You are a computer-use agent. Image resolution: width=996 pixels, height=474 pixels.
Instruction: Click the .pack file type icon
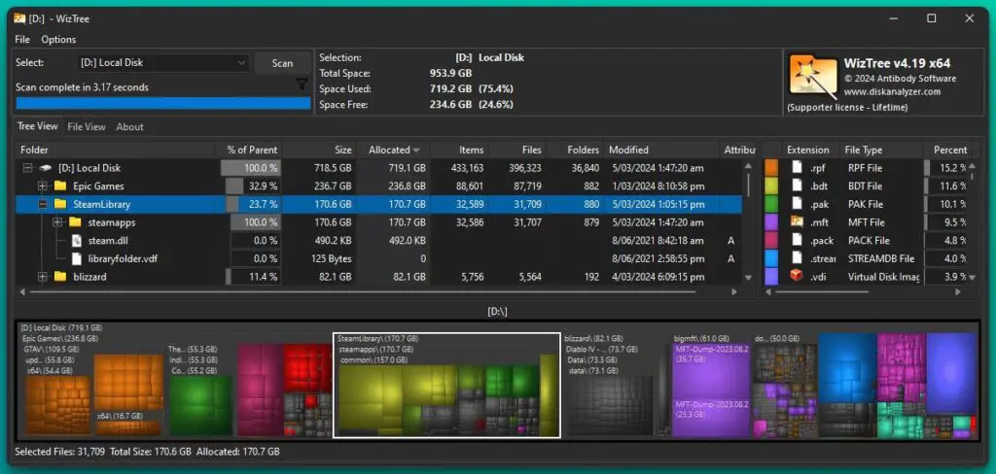797,241
